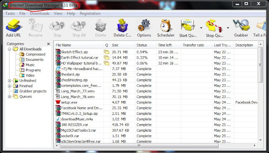The height and width of the screenshot is (153, 269).
Task: Click the 49.87 MB size cell
Action: pos(120,63)
